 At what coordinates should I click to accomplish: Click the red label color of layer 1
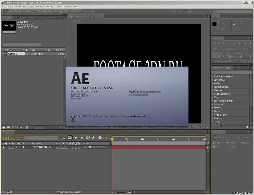click(x=20, y=147)
